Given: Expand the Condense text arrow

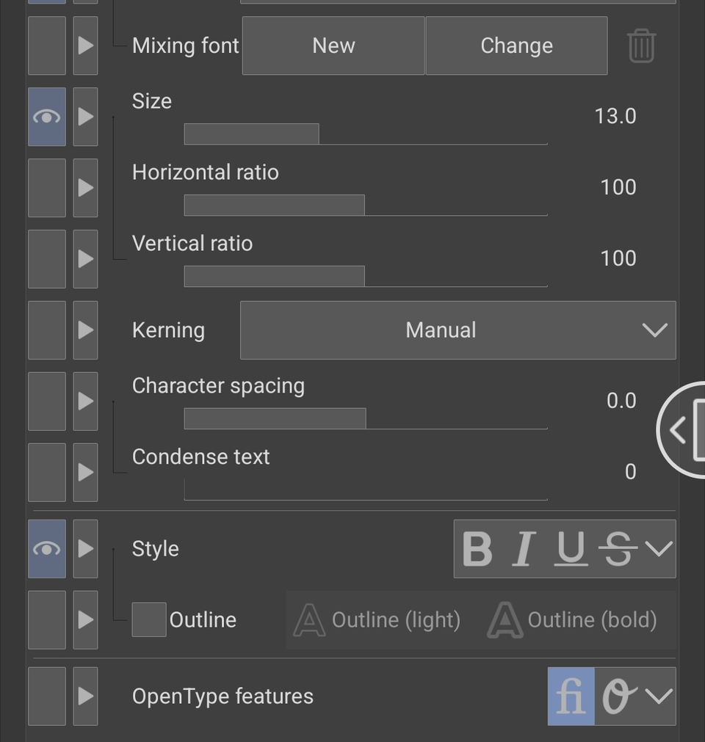Looking at the screenshot, I should click(86, 472).
